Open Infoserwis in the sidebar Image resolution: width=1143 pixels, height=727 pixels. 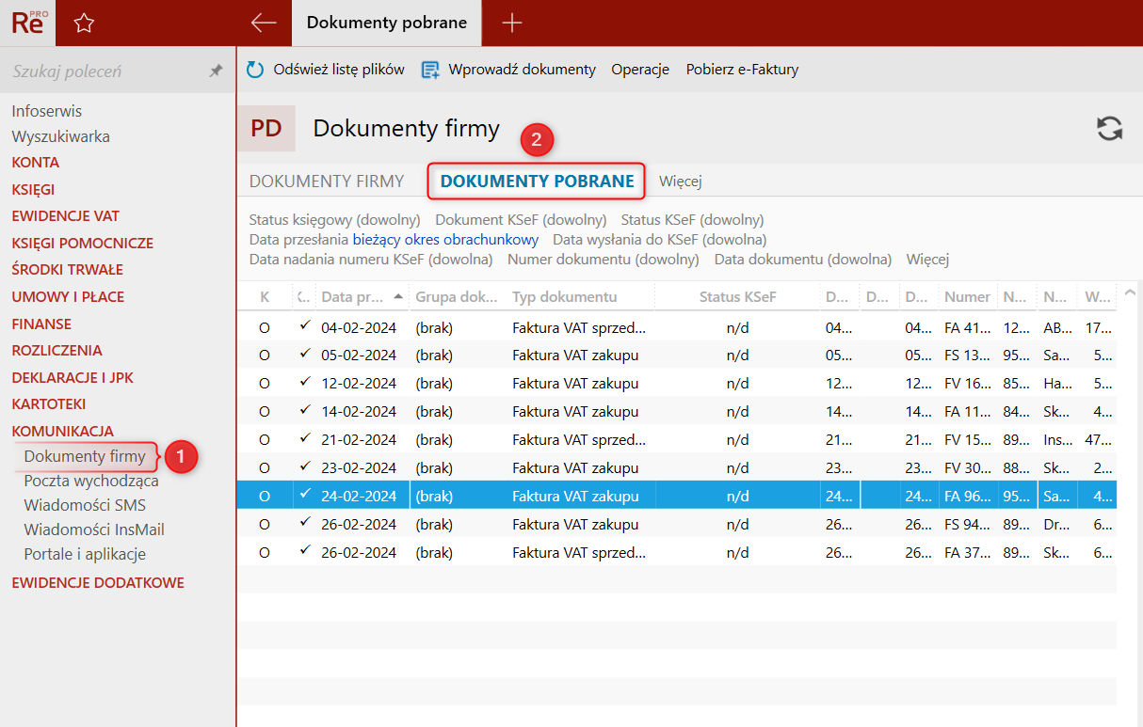point(47,111)
